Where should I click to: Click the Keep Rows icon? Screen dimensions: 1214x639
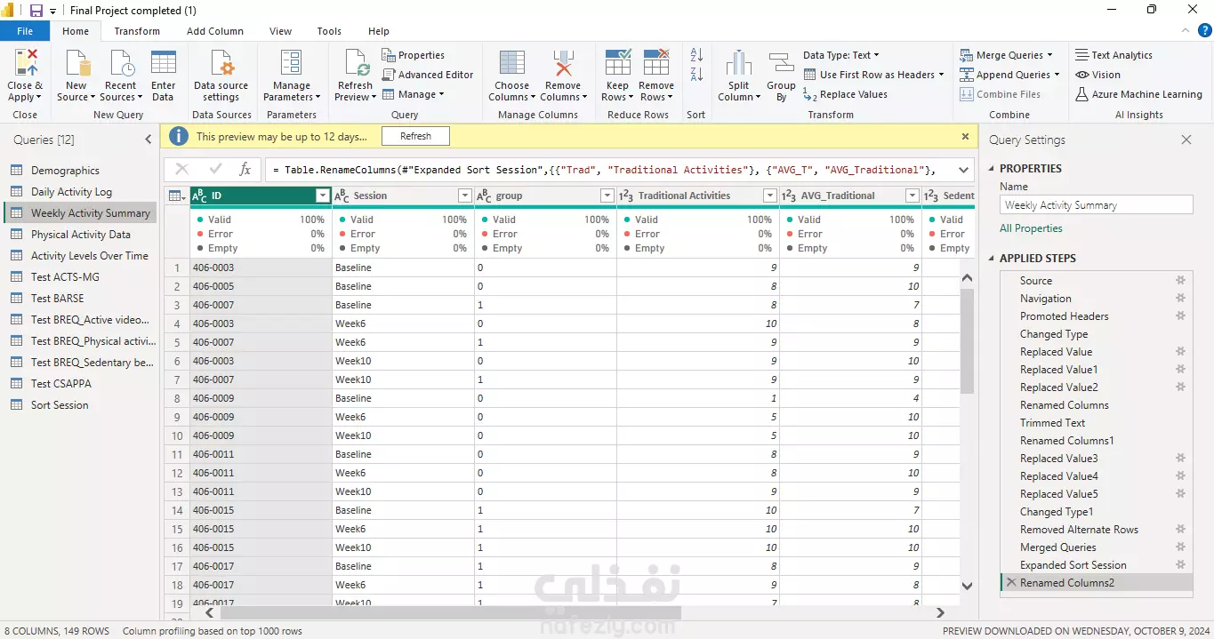click(617, 64)
